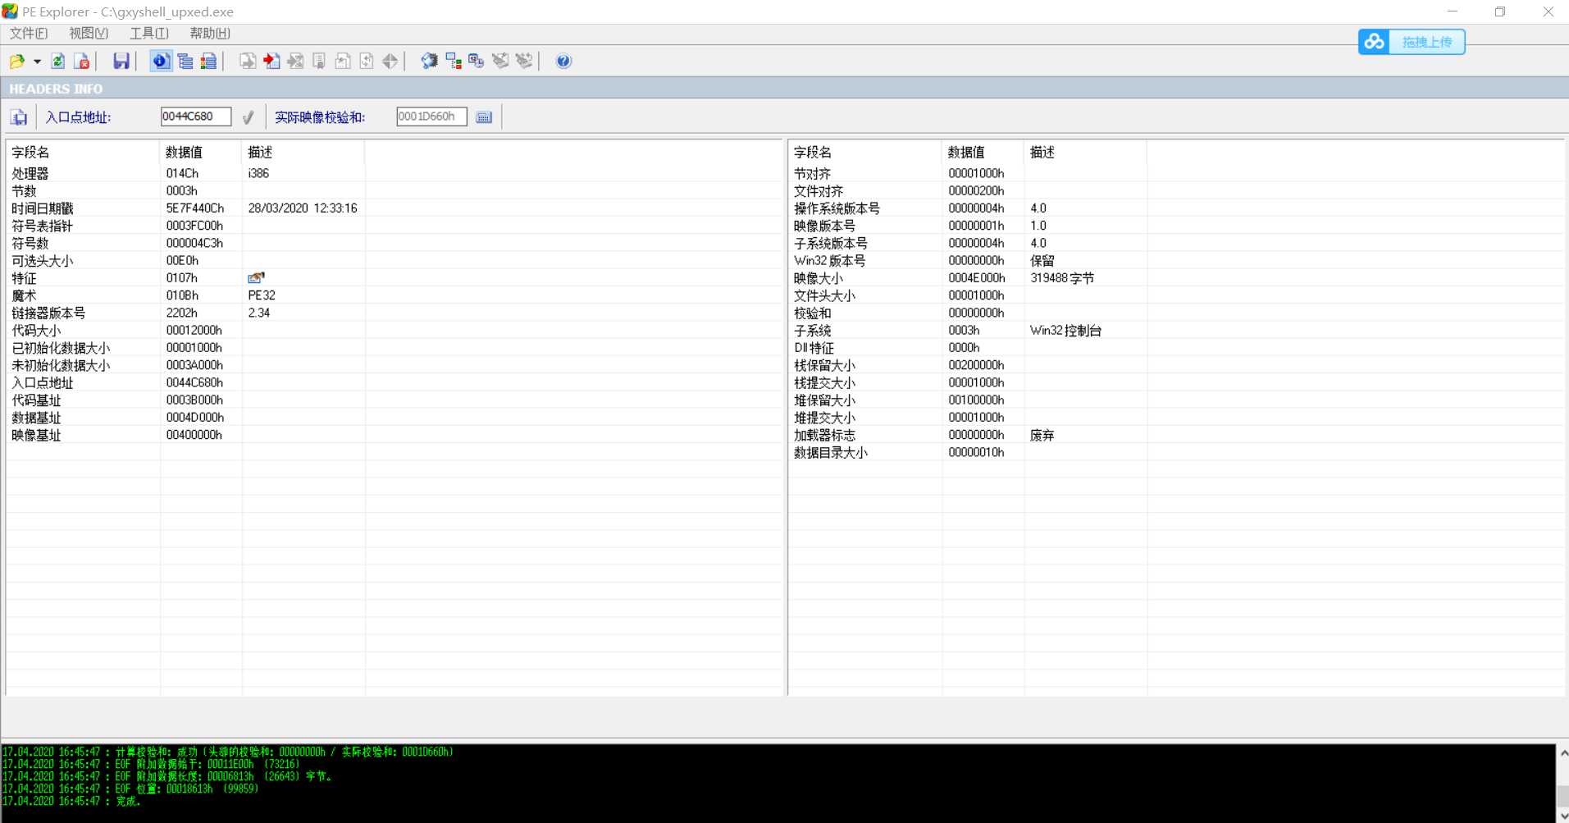
Task: Click the log line containing 计算校验和
Action: [x=228, y=752]
